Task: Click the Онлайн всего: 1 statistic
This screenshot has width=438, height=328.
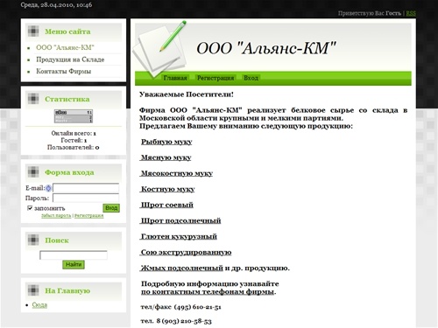Action: [74, 133]
